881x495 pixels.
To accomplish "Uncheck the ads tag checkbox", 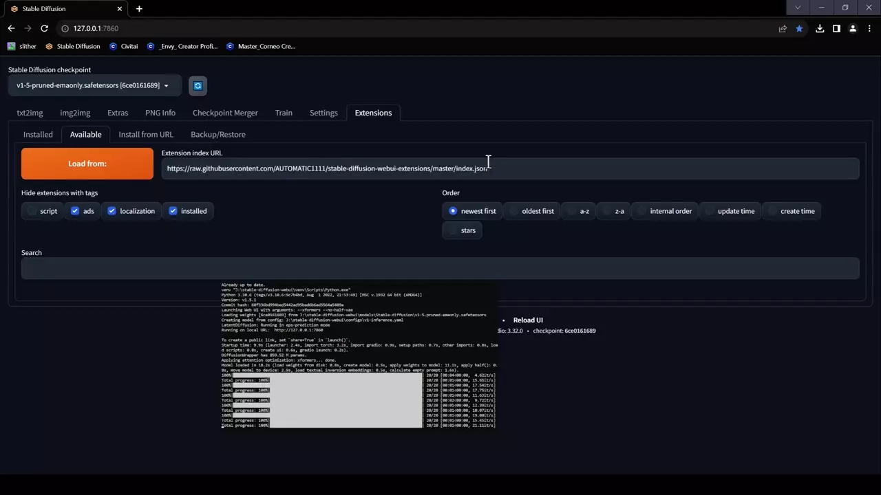I will click(75, 211).
